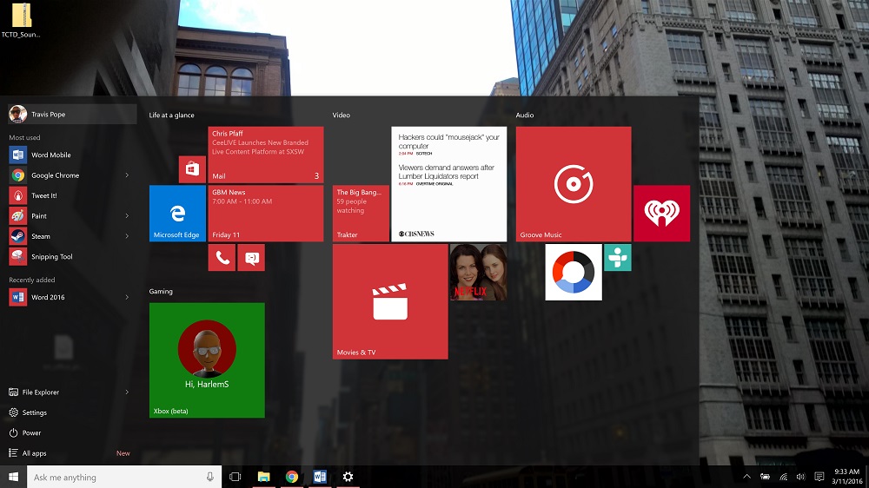869x488 pixels.
Task: Click the Life at a glance group header
Action: pyautogui.click(x=171, y=115)
